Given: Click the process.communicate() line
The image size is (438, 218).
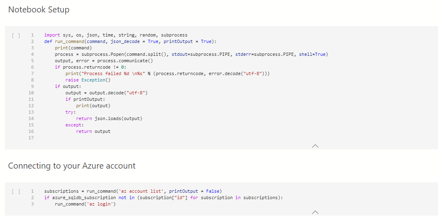Looking at the screenshot, I should click(104, 61).
